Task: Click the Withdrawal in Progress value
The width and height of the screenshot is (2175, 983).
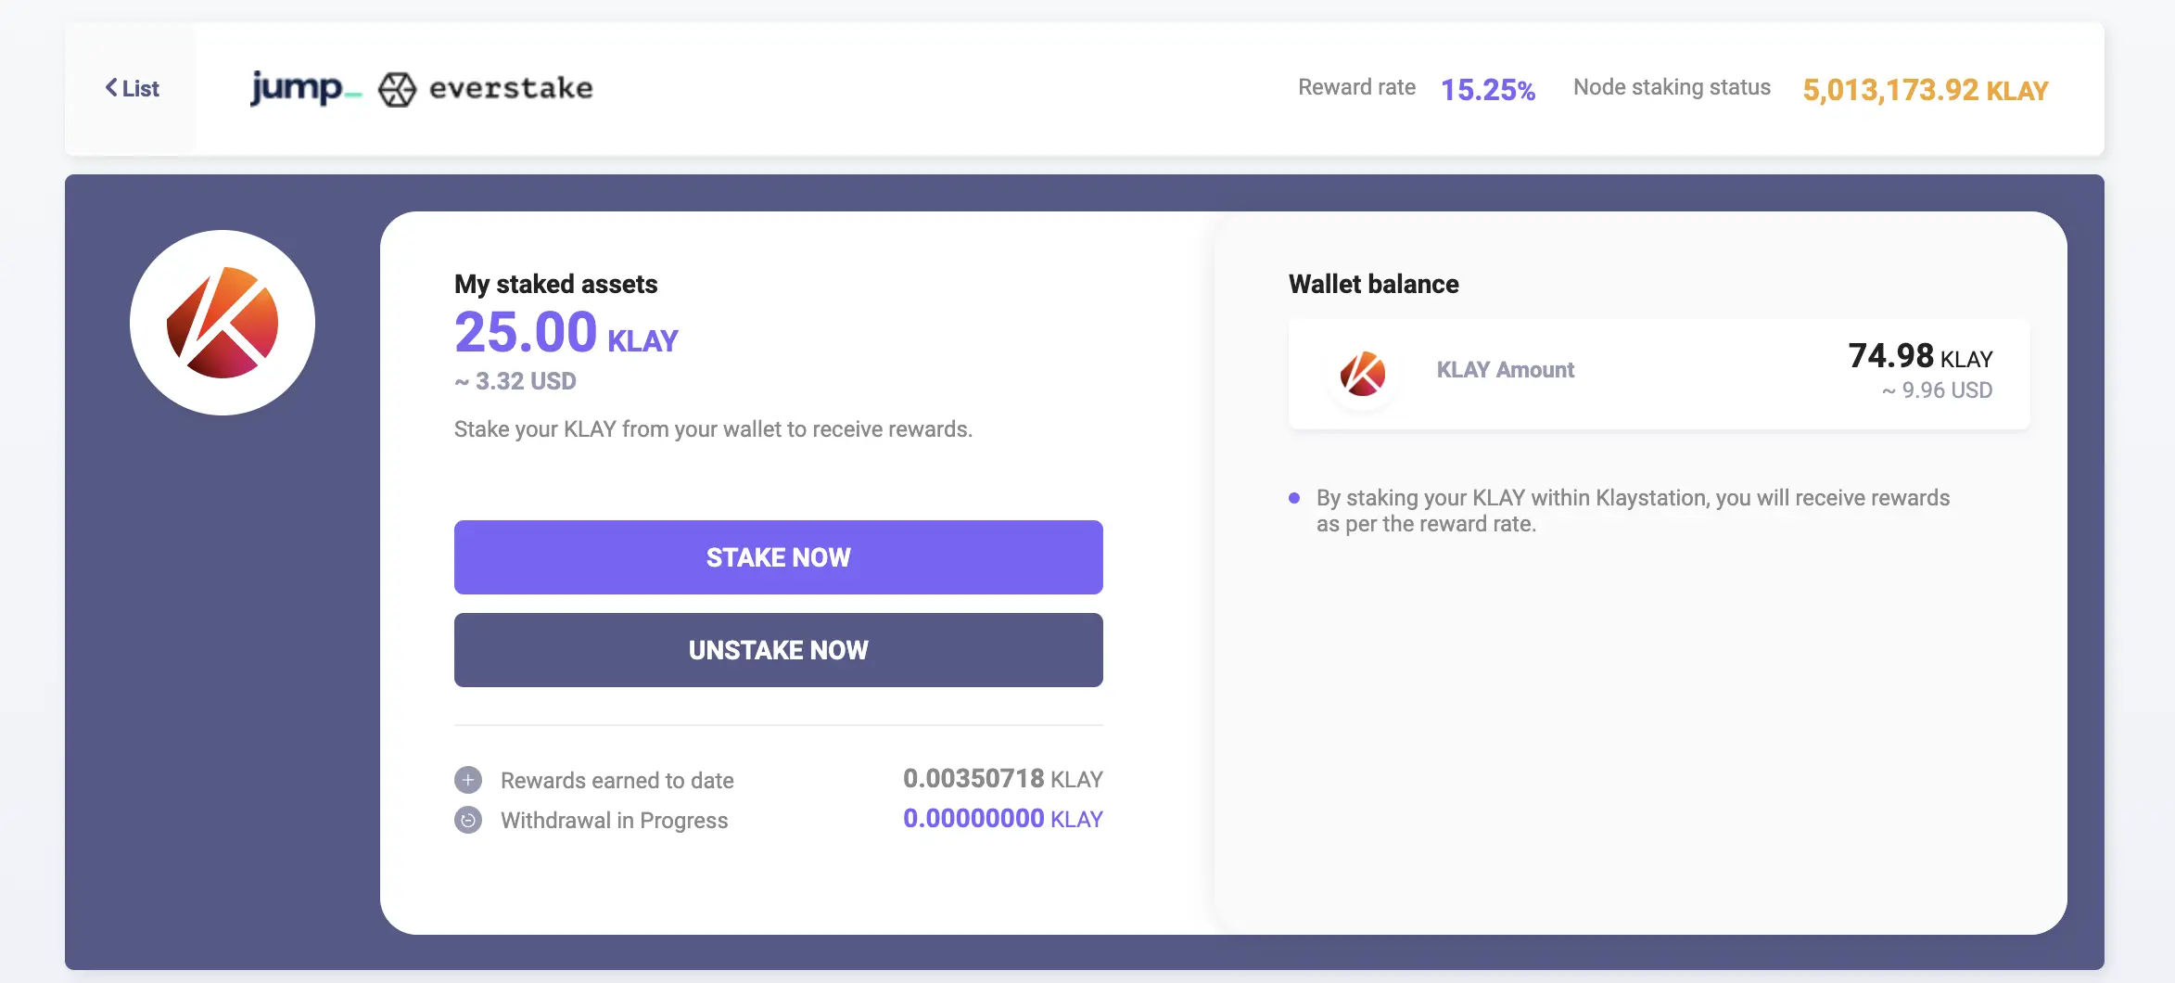Action: click(x=1002, y=819)
